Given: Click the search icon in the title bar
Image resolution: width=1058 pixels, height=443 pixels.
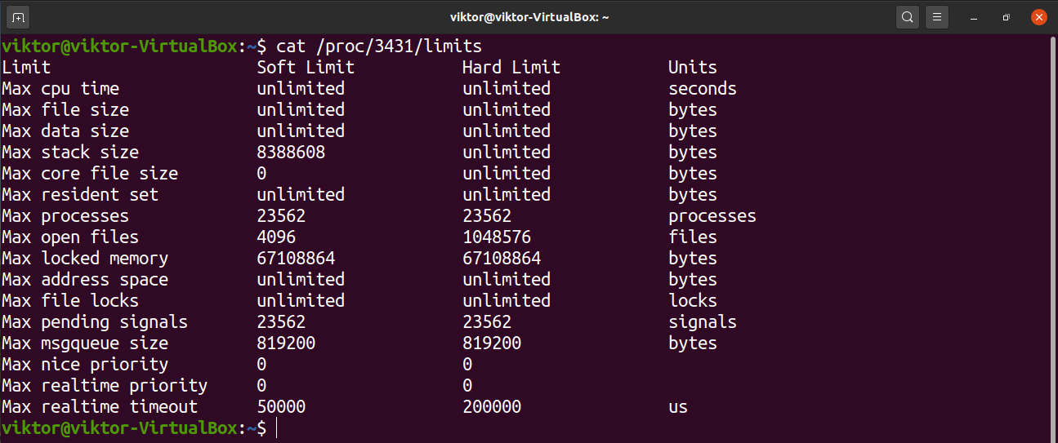Looking at the screenshot, I should (x=907, y=16).
